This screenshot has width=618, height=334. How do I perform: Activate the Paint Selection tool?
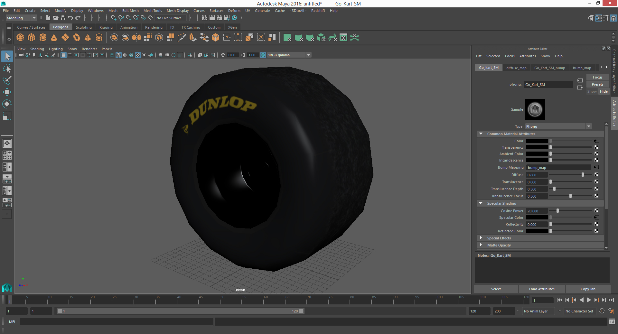click(x=7, y=80)
